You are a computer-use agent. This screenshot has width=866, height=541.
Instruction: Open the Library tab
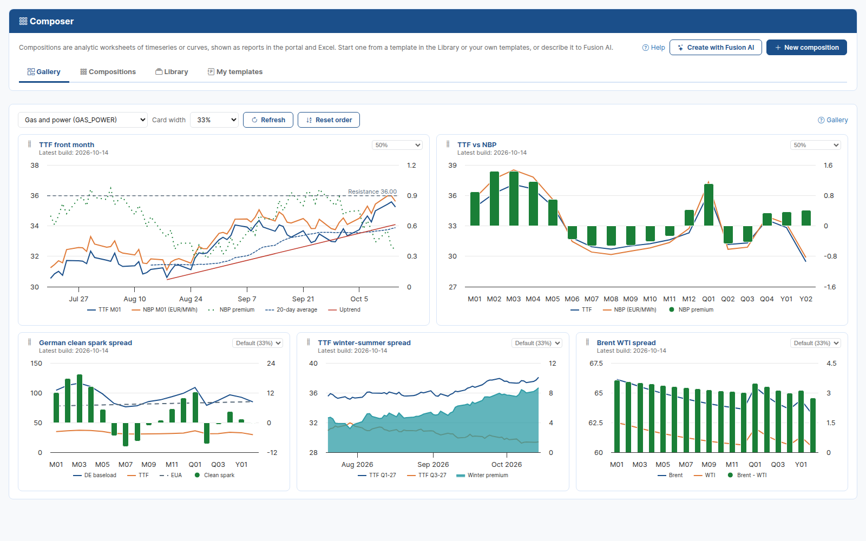click(172, 72)
